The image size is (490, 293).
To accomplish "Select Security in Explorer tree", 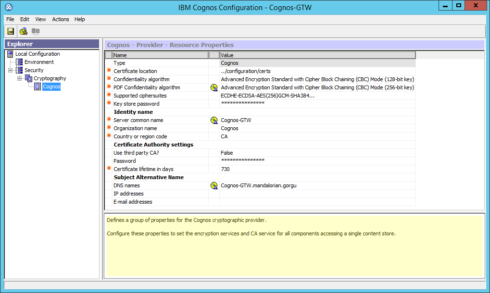I will click(34, 70).
